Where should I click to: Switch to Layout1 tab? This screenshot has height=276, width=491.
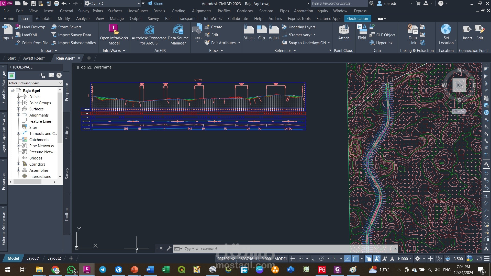point(33,258)
